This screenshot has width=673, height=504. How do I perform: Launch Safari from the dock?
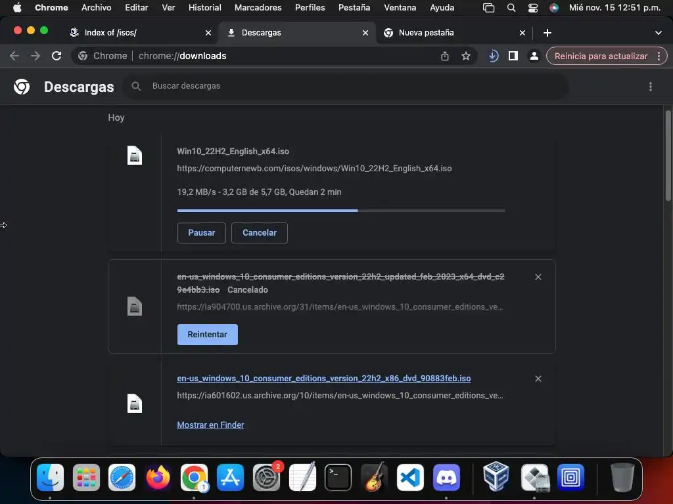[122, 477]
